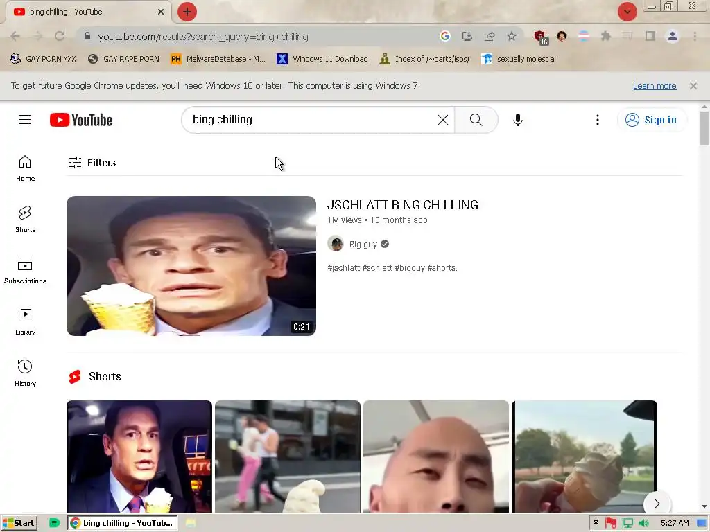The image size is (710, 532).
Task: Click the face avatar extension icon
Action: pos(562,36)
